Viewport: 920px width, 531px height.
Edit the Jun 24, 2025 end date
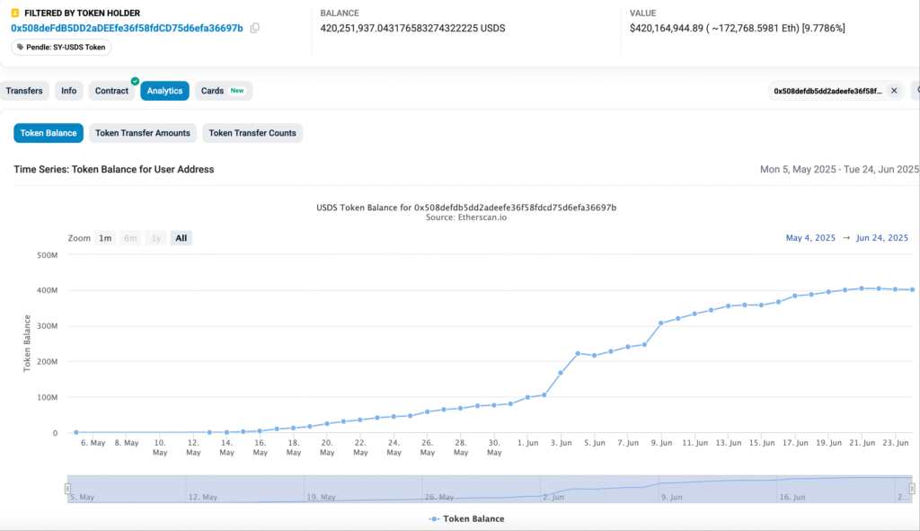click(x=882, y=237)
